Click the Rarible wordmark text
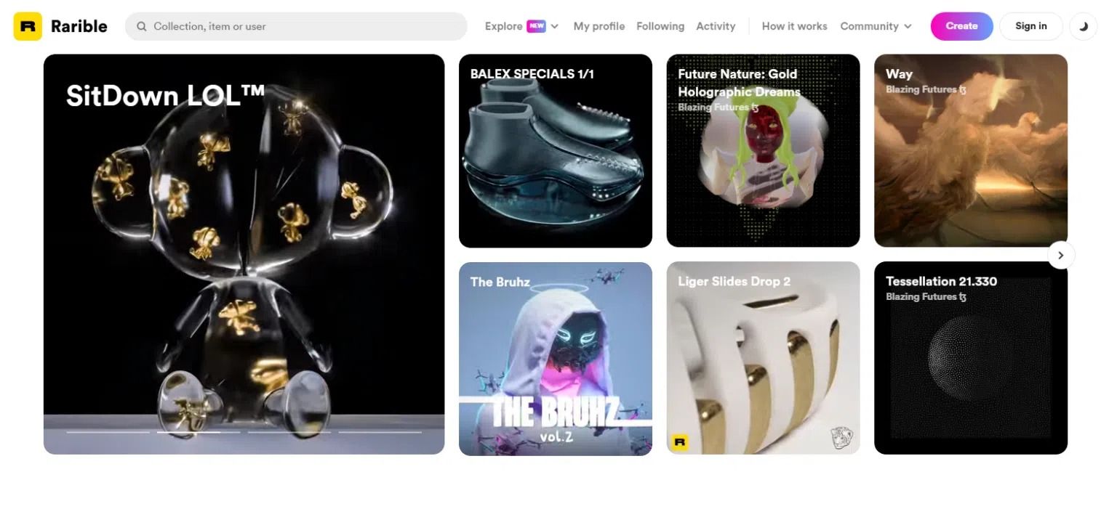This screenshot has height=525, width=1117. point(79,26)
